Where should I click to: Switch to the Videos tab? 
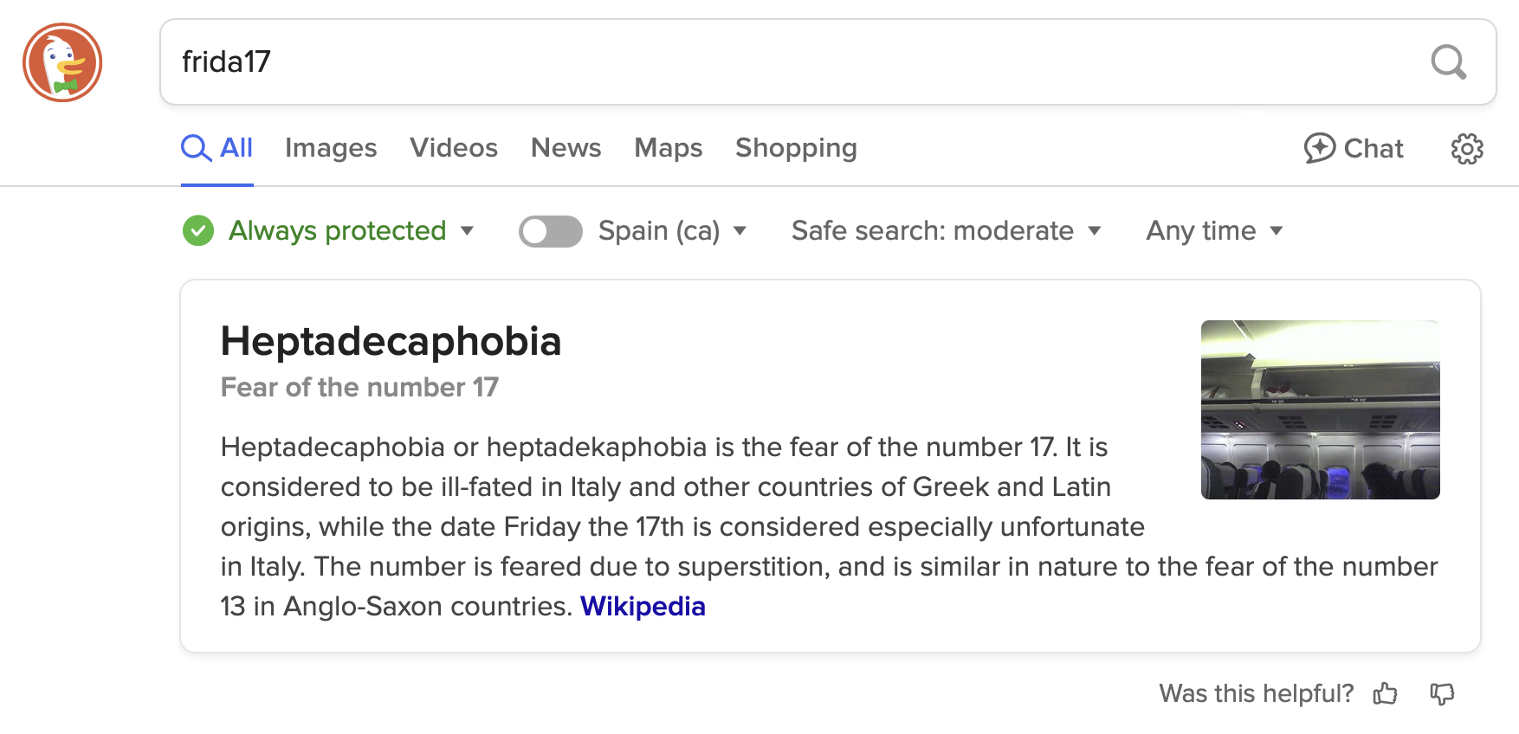454,148
